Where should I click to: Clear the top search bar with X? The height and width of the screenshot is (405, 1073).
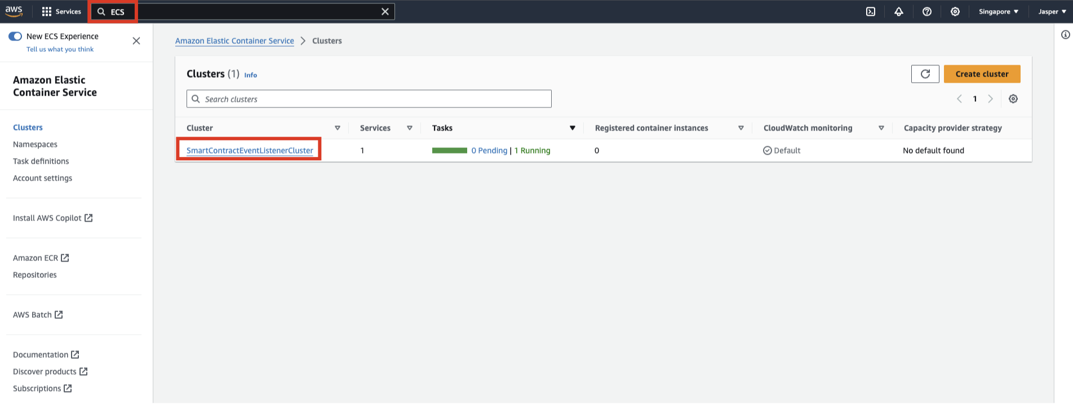click(385, 11)
